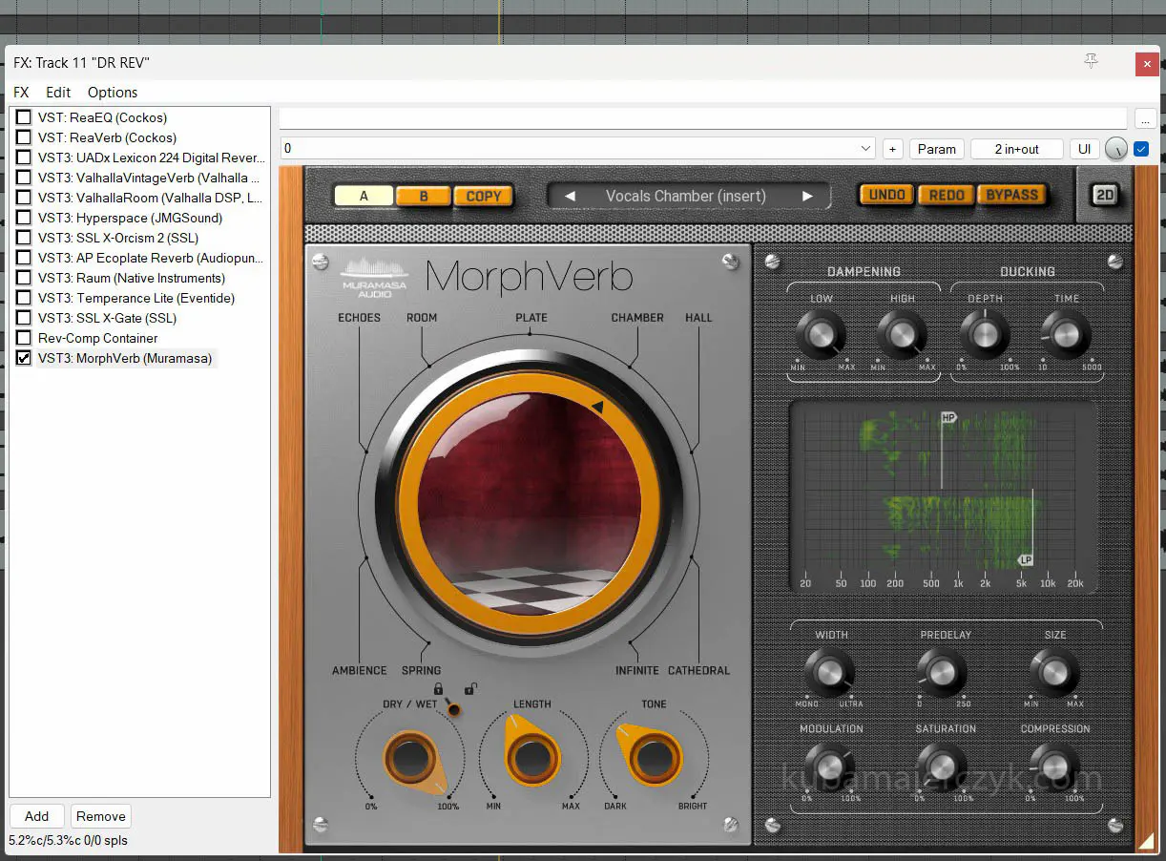Viewport: 1166px width, 861px height.
Task: Click the open padlock Dry/Wet unlock icon
Action: 469,688
